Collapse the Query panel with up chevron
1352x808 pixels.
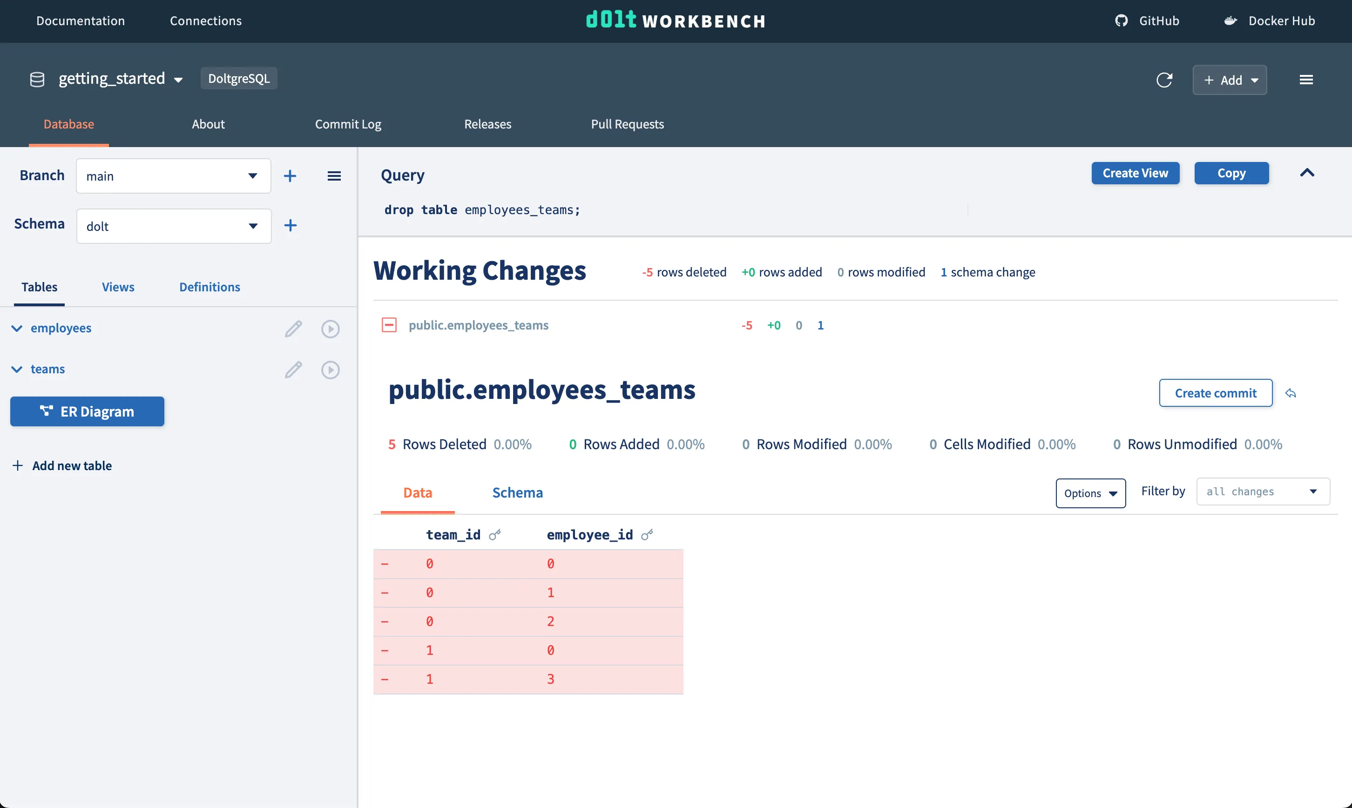1307,173
